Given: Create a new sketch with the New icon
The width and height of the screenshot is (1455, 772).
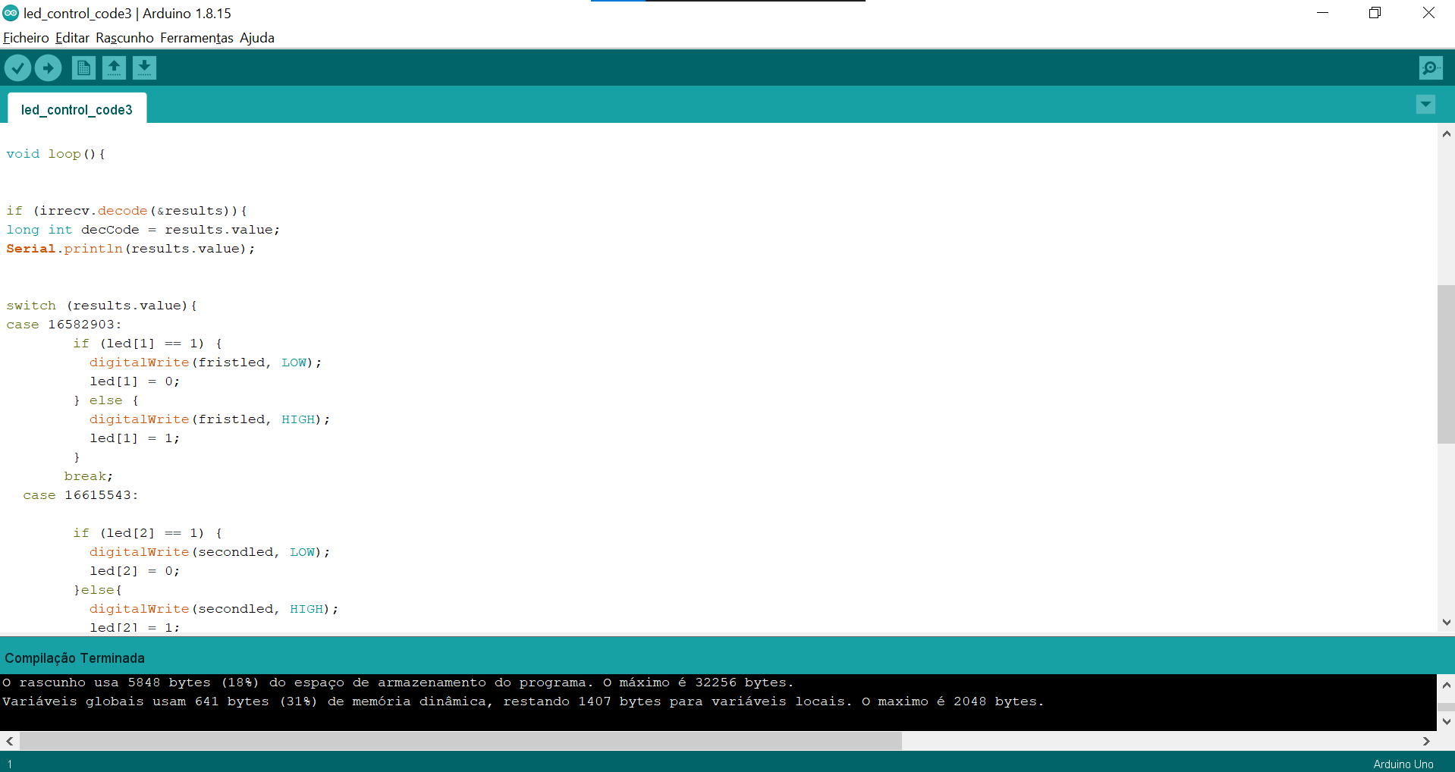Looking at the screenshot, I should click(83, 68).
